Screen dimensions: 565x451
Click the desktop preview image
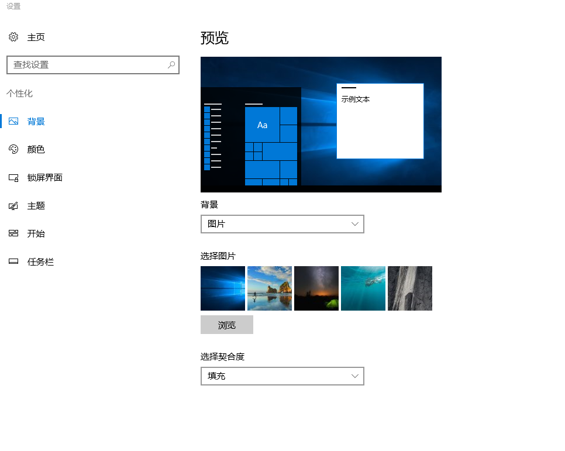point(321,125)
